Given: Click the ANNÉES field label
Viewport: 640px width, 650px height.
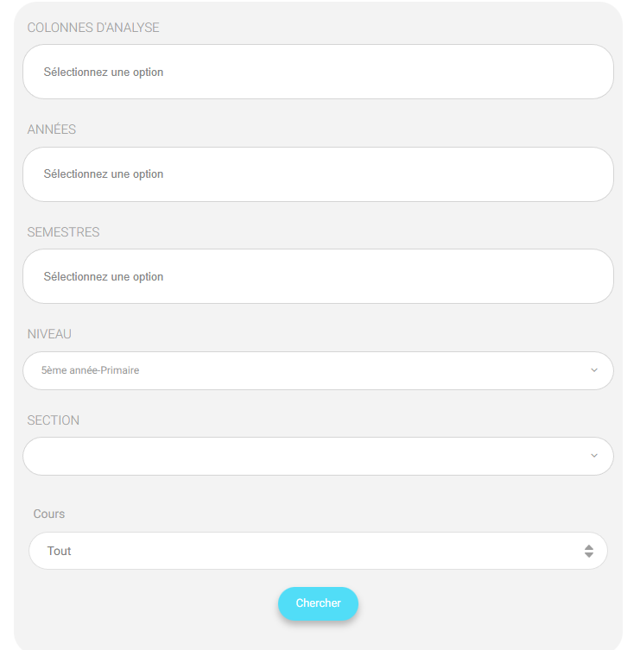Looking at the screenshot, I should [x=52, y=129].
